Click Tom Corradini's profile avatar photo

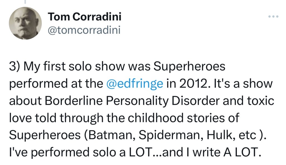pos(25,23)
